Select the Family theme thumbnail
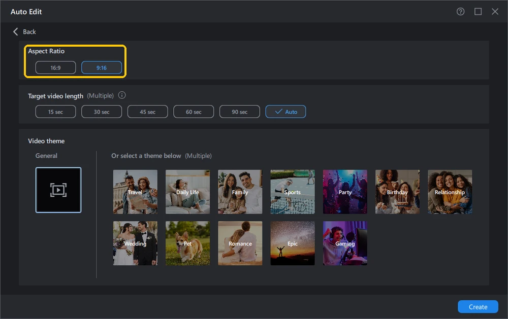The width and height of the screenshot is (508, 319). click(240, 192)
